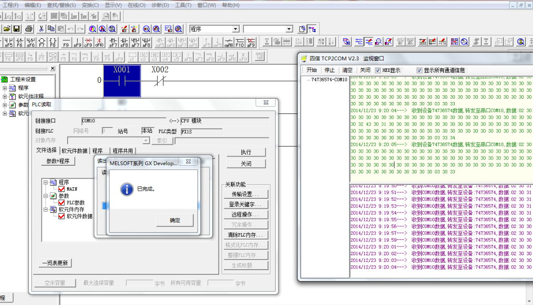Toggle the HEX显示 checkbox
The image size is (533, 305).
378,70
